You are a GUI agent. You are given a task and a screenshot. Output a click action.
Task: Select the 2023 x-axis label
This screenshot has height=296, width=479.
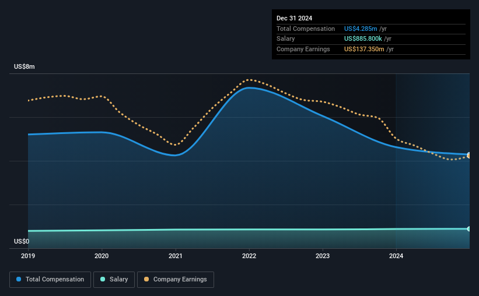(x=323, y=256)
